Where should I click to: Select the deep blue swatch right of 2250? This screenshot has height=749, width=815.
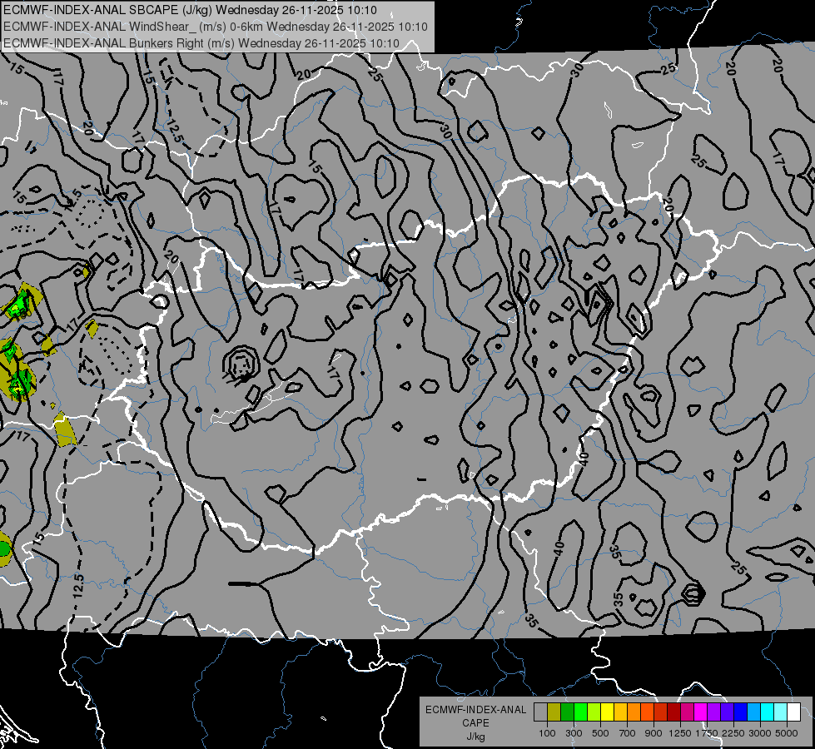click(741, 712)
